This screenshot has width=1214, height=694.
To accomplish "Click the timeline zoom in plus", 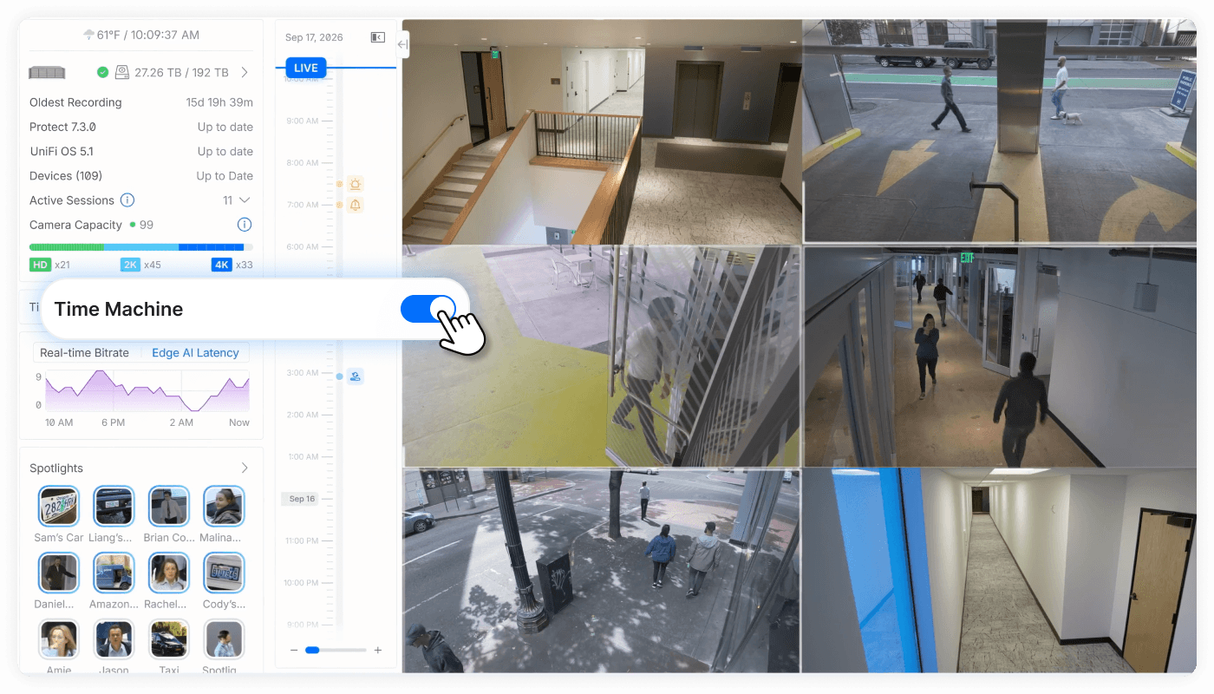I will pyautogui.click(x=377, y=650).
